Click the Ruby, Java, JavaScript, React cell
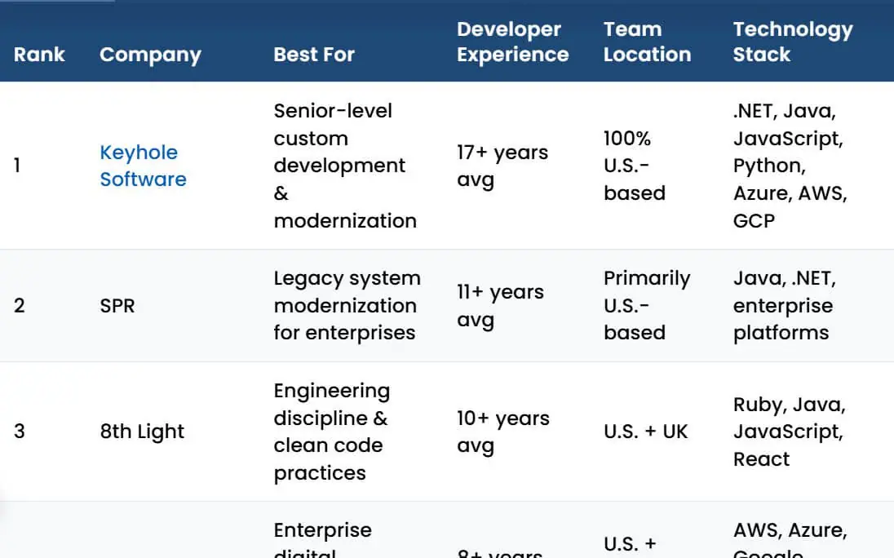Viewport: 894px width, 558px height. click(x=789, y=432)
